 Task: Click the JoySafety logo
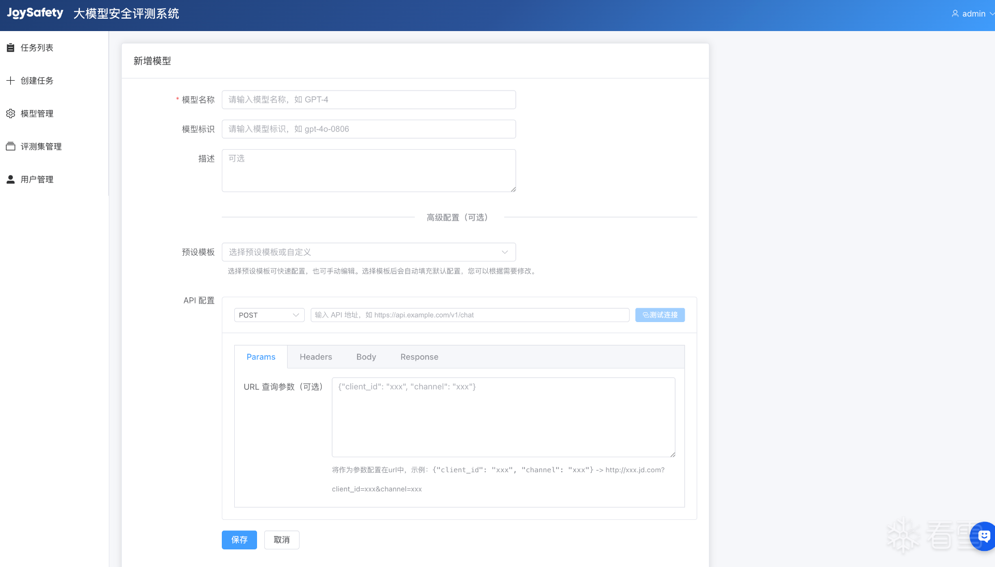point(35,13)
